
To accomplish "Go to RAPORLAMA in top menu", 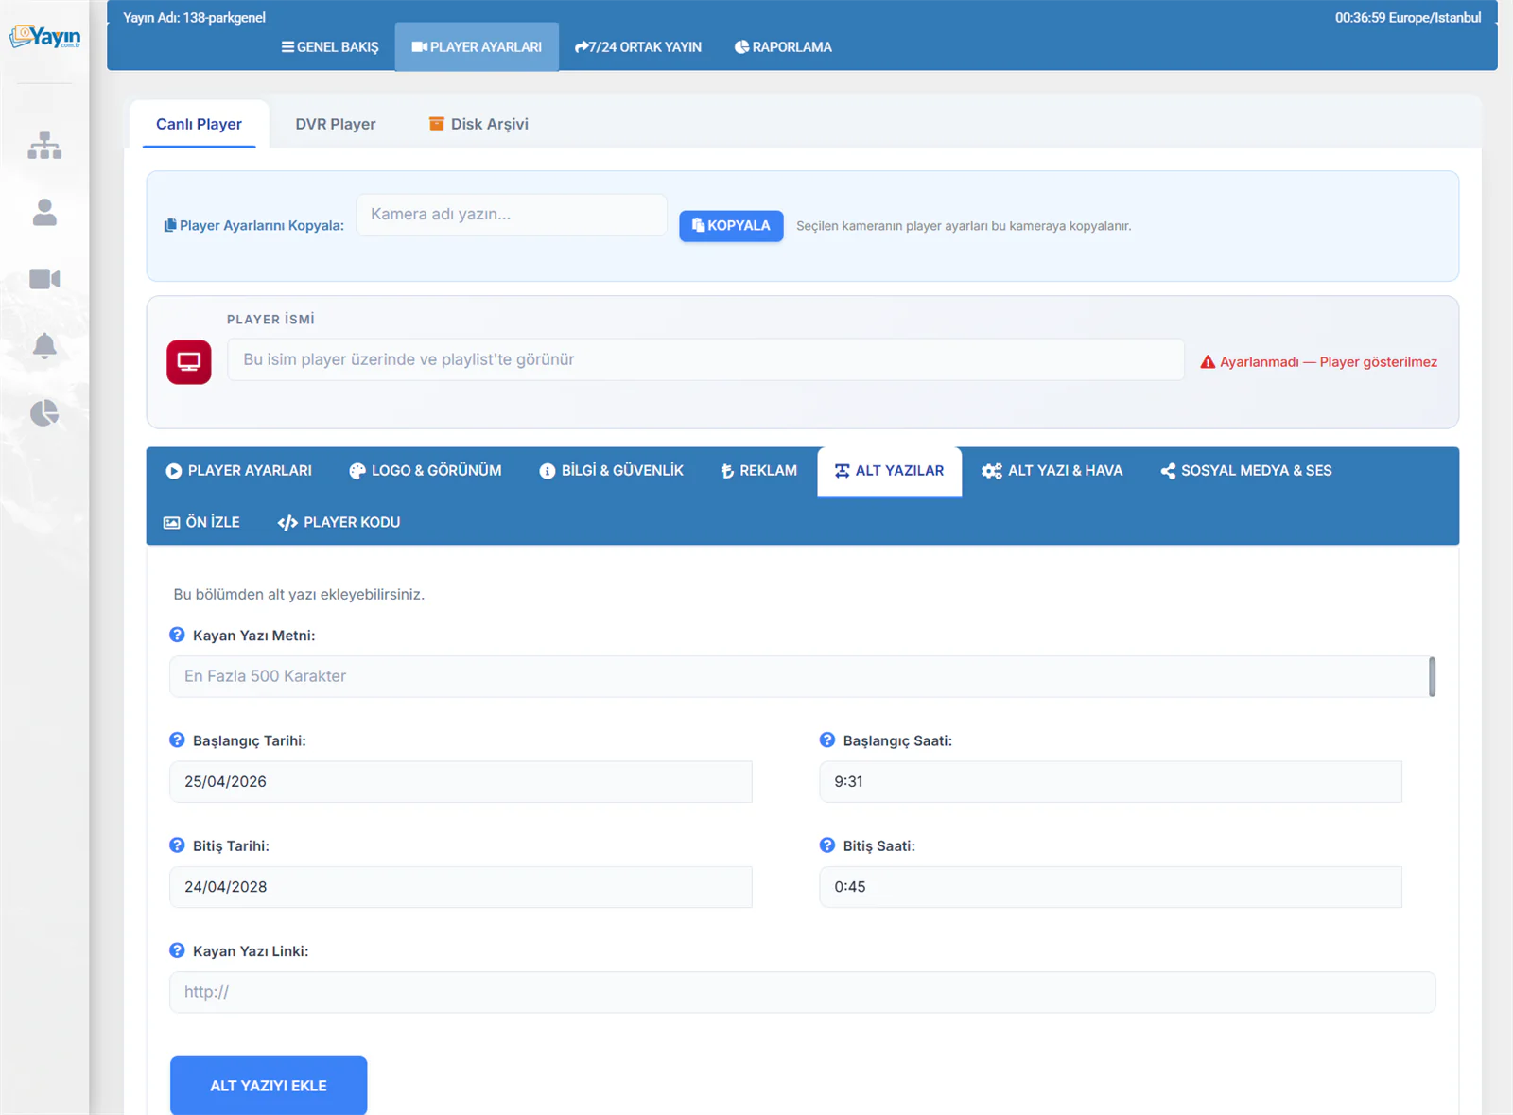I will click(783, 47).
